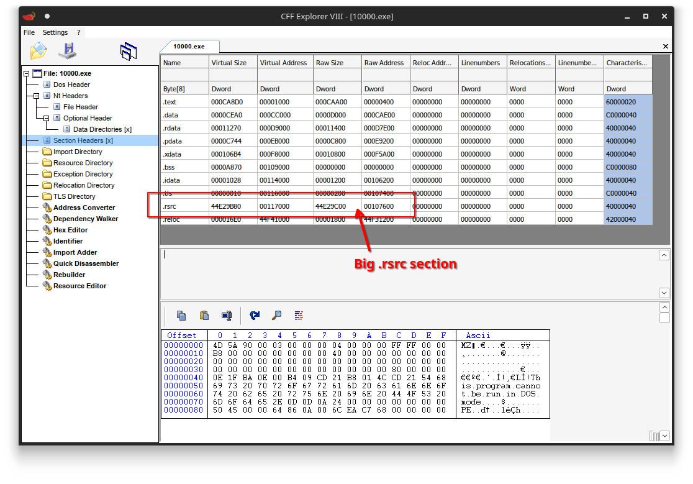
Task: Switch to the 10000.exe tab
Action: (x=189, y=46)
